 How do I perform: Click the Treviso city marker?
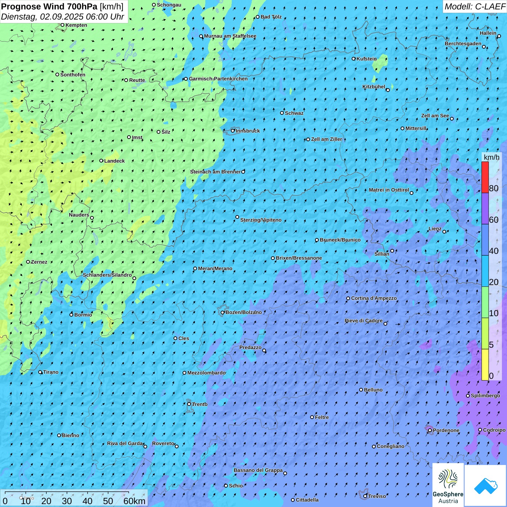tap(365, 496)
